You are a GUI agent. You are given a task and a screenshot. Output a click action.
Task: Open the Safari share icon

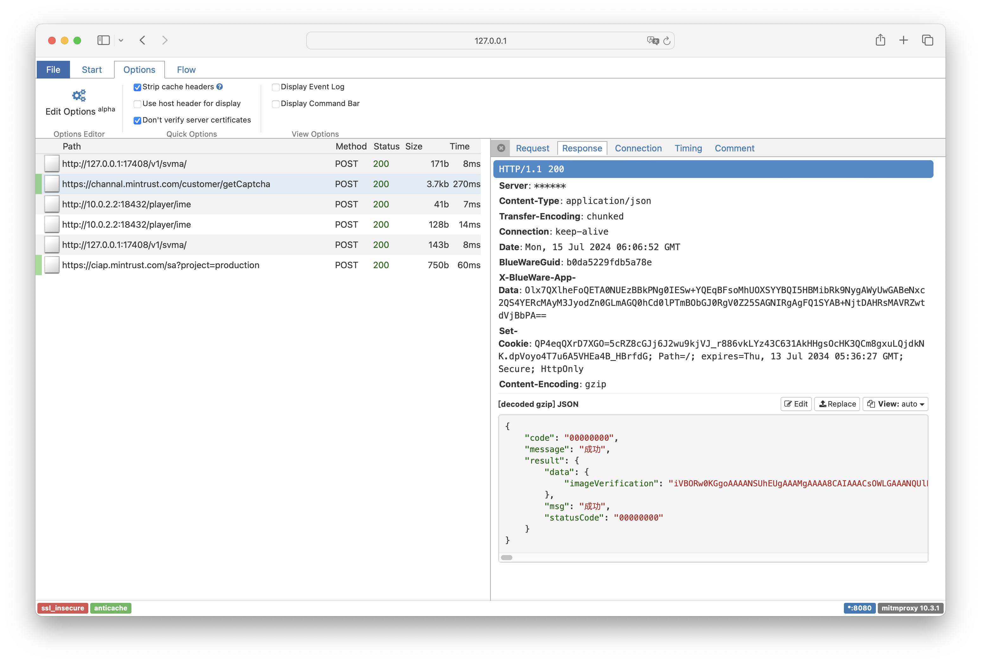click(x=880, y=41)
